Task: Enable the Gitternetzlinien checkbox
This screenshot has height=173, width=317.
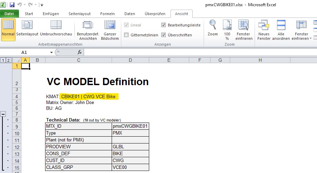Action: 126,35
